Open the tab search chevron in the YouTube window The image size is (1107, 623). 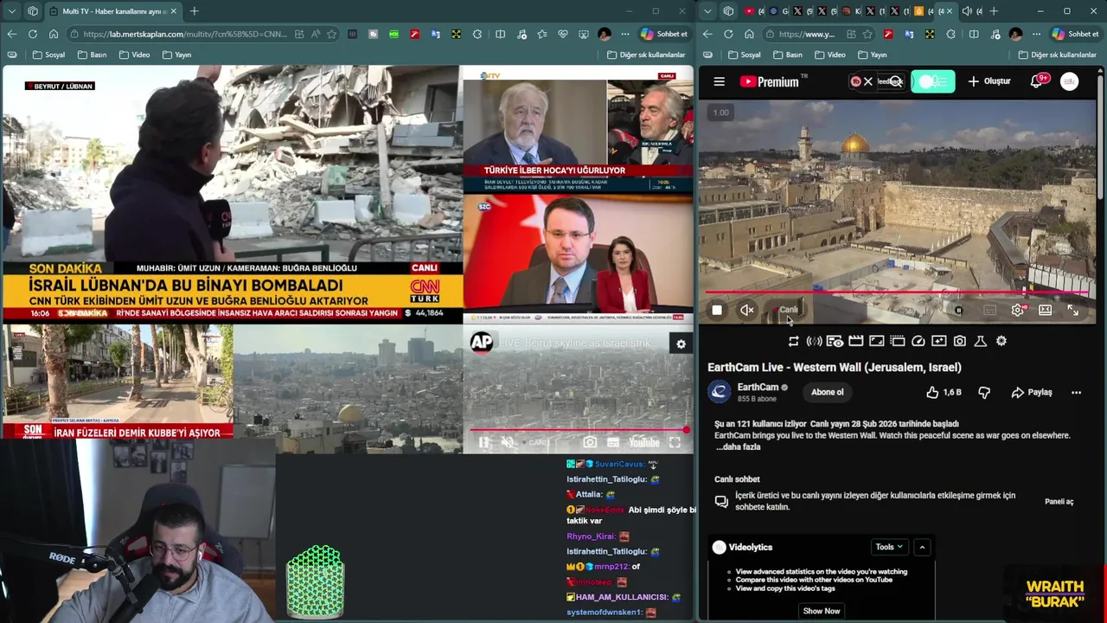(x=708, y=11)
